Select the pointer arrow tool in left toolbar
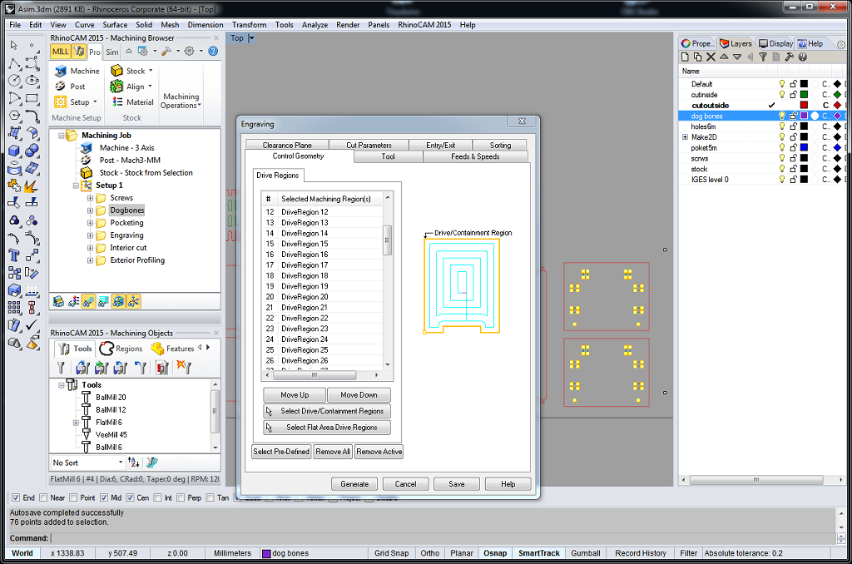 pos(14,46)
